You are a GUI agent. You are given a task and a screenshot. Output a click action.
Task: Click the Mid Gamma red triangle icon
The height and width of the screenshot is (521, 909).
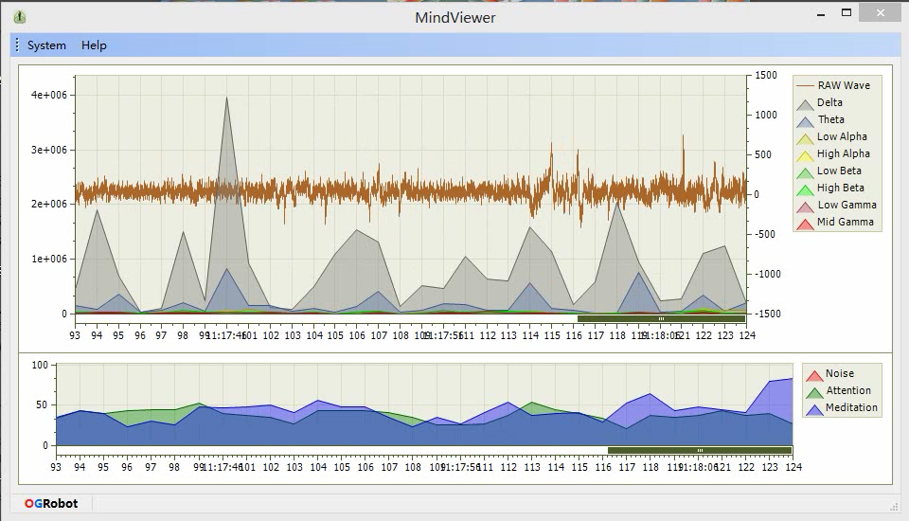(805, 224)
